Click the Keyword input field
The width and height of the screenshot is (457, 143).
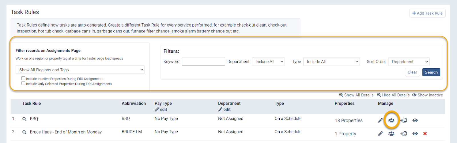(x=203, y=62)
